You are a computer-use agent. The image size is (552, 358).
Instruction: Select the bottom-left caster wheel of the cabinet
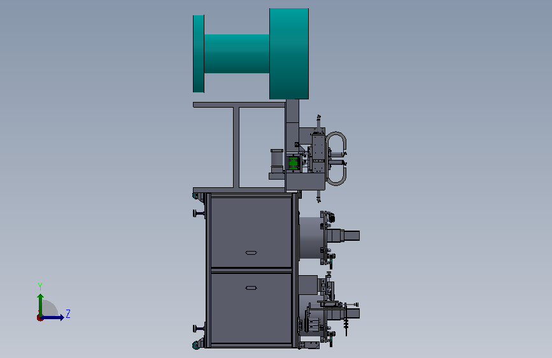[x=196, y=345]
